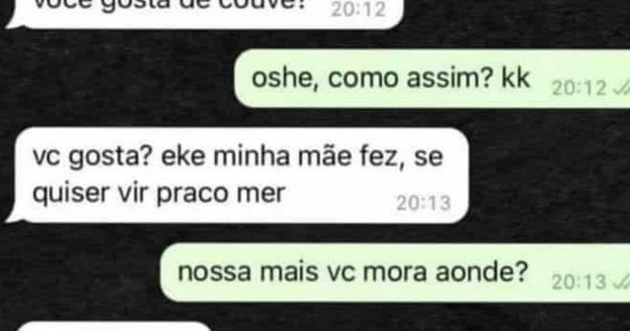Click the delivered checkmark beside "nossa mais vc mora aonde?"
The width and height of the screenshot is (630, 331).
[x=620, y=283]
